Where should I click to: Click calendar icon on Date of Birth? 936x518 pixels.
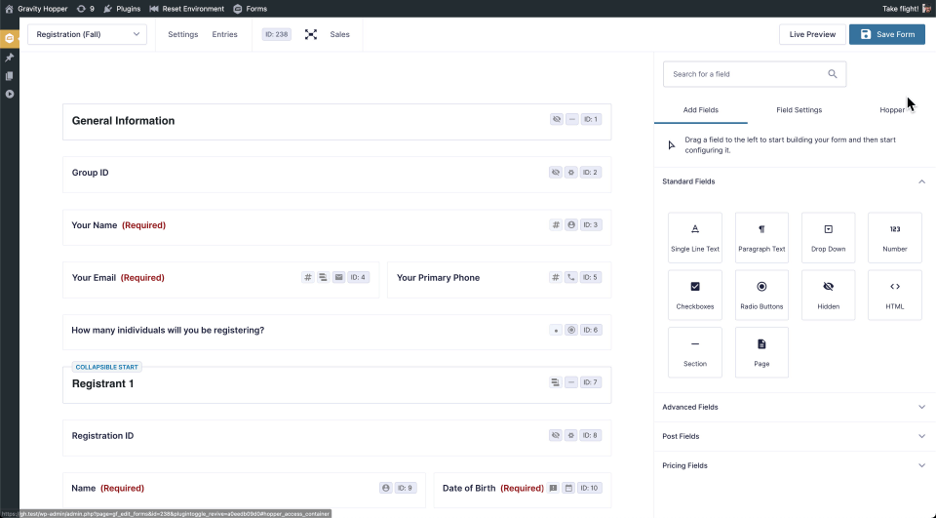568,488
